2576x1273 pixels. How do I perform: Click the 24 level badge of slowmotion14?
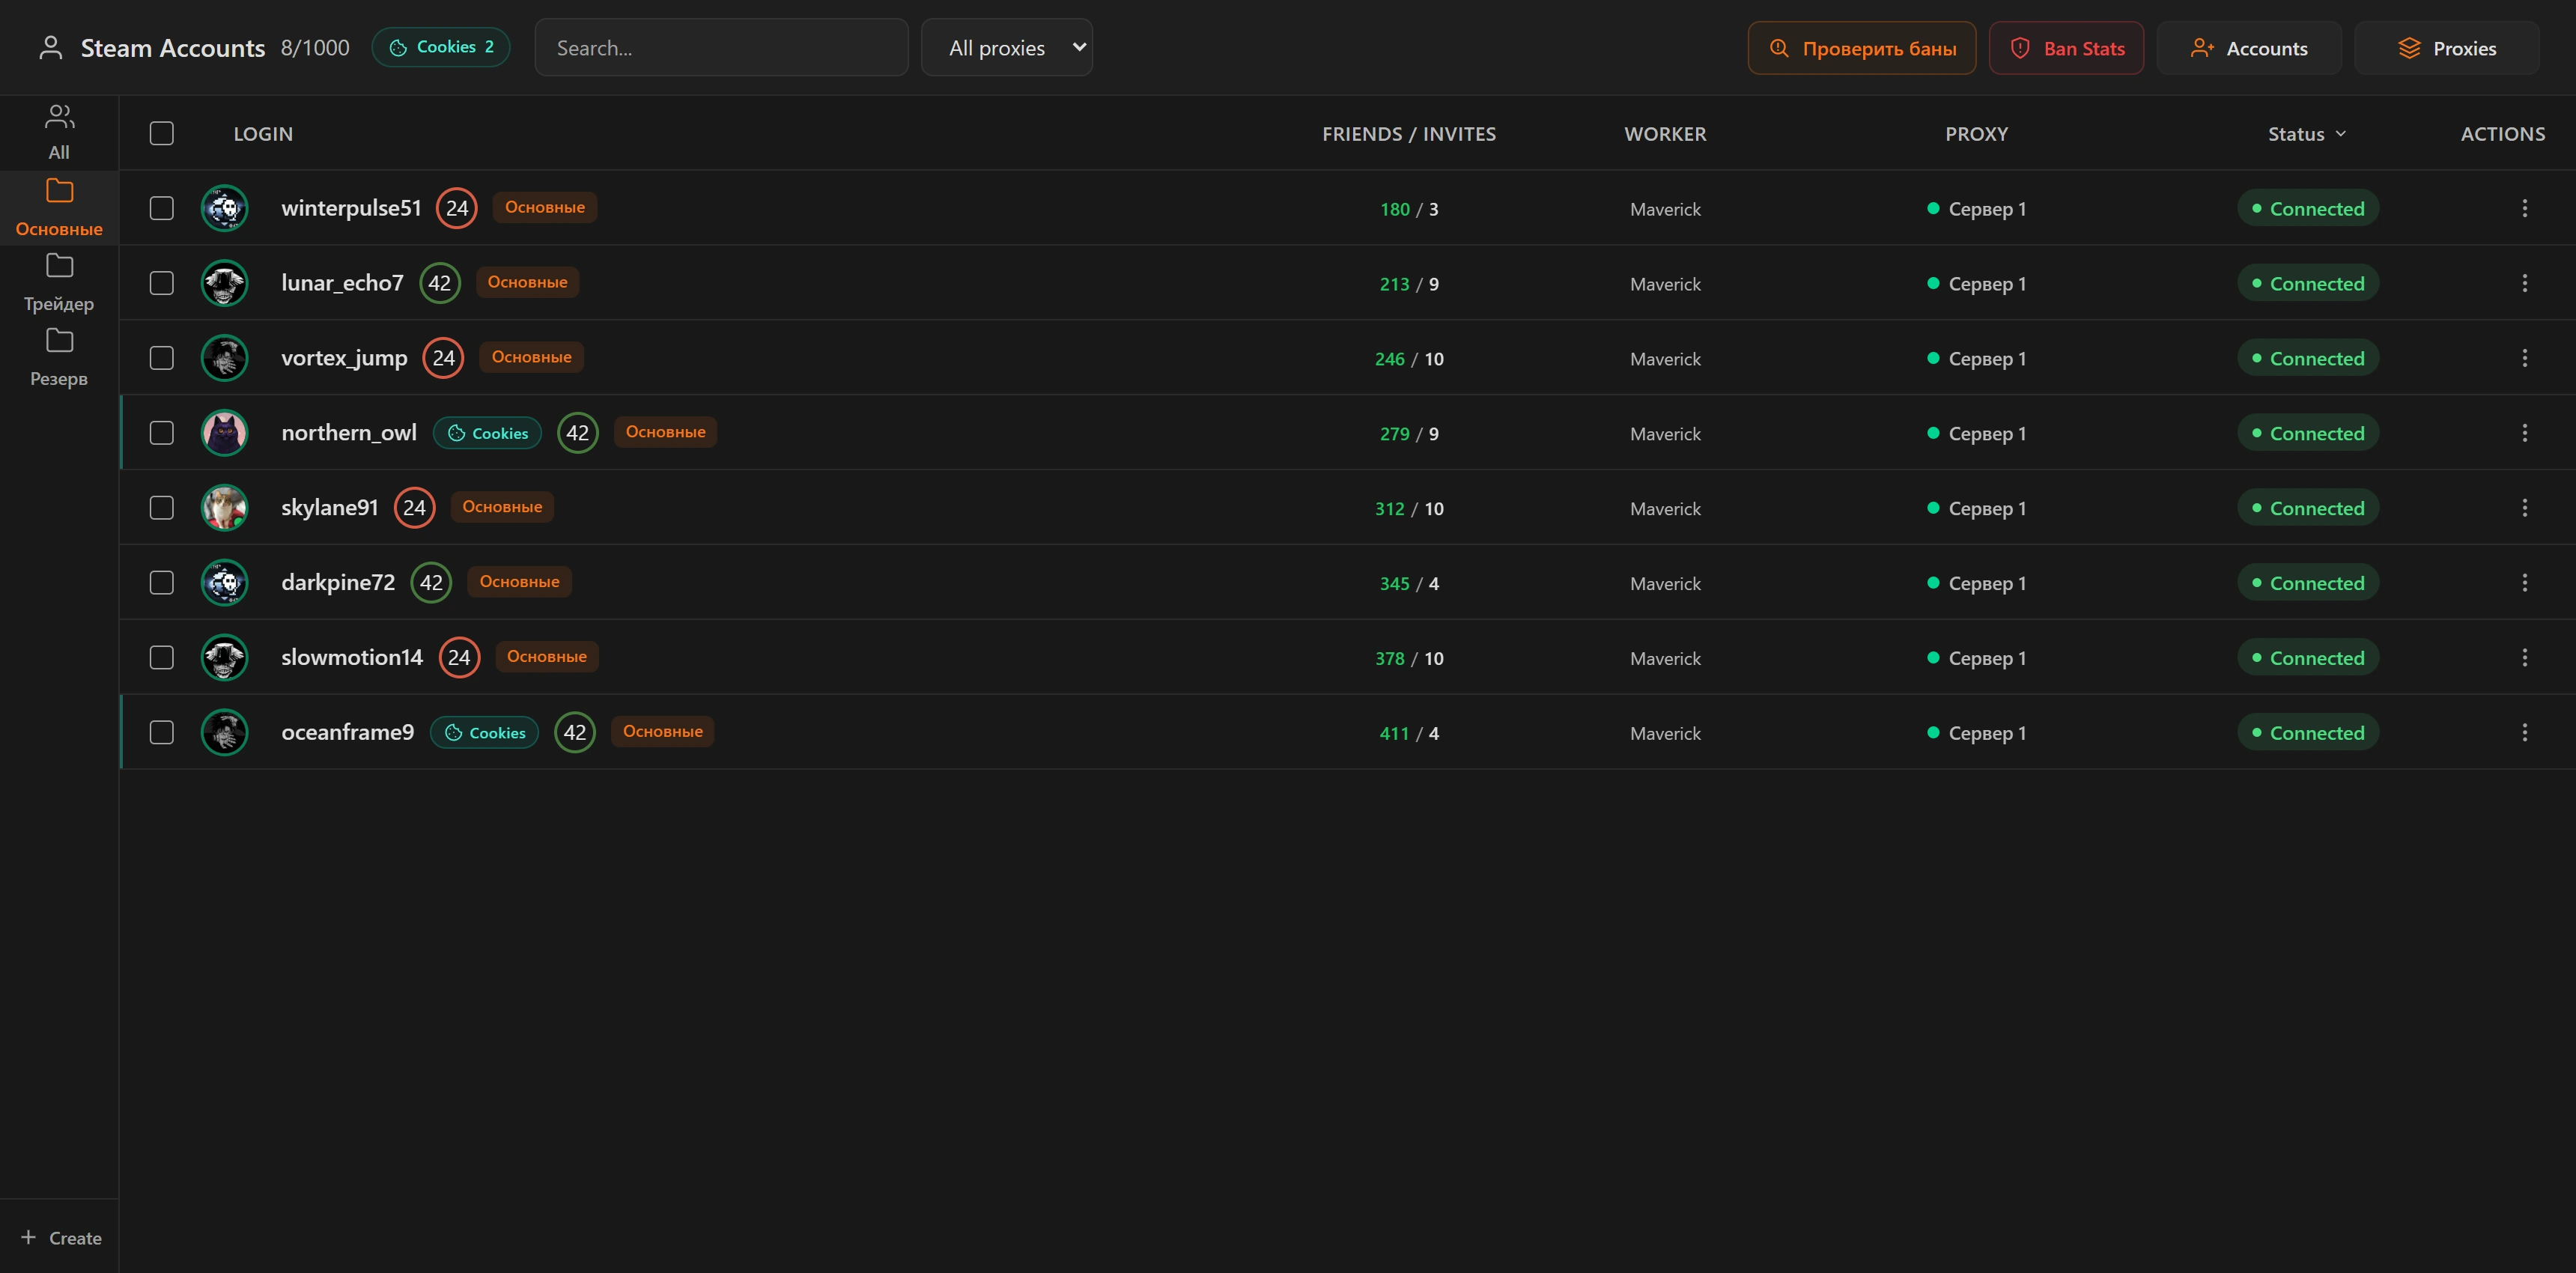459,658
